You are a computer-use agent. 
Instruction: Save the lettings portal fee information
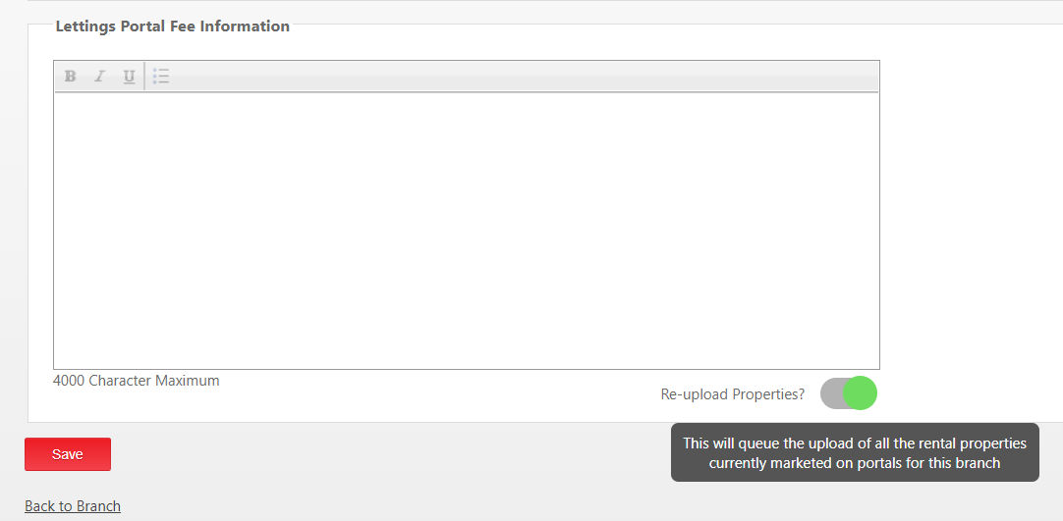coord(68,454)
